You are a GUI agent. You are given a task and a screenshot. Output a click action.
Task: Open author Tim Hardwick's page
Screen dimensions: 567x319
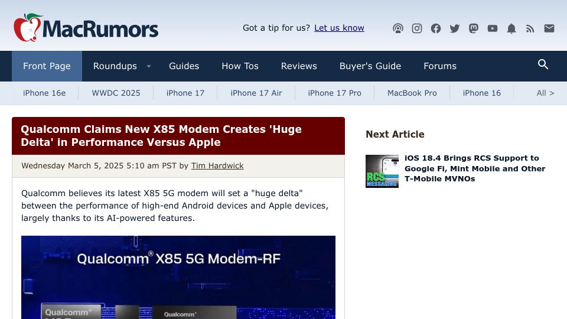(217, 165)
